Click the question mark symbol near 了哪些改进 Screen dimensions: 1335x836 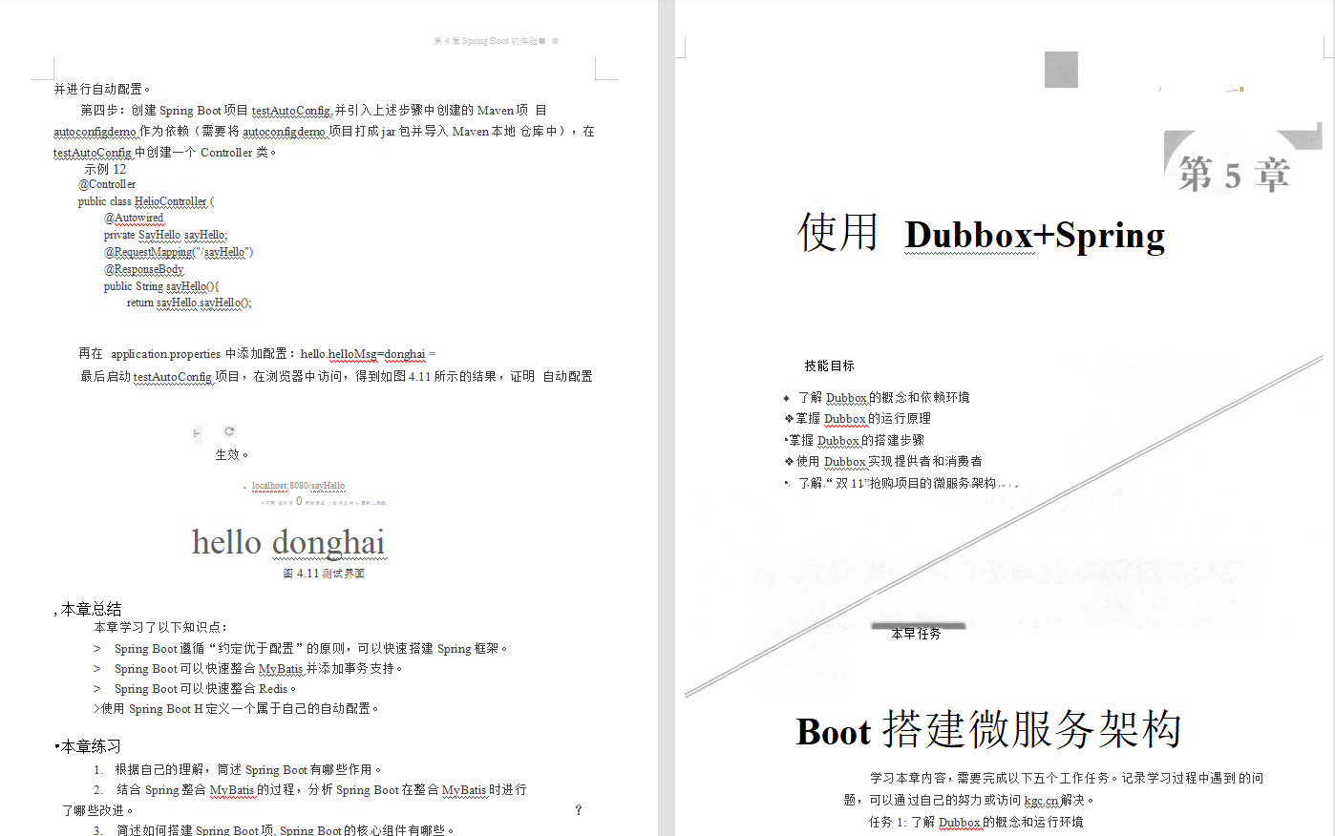tap(578, 809)
